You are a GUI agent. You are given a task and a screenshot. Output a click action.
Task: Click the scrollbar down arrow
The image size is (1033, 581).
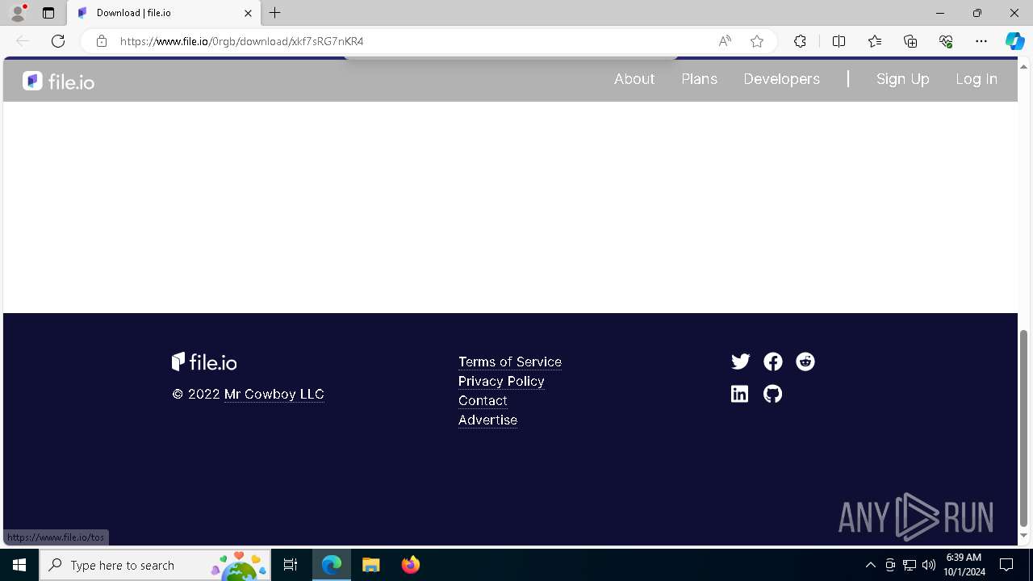1024,536
